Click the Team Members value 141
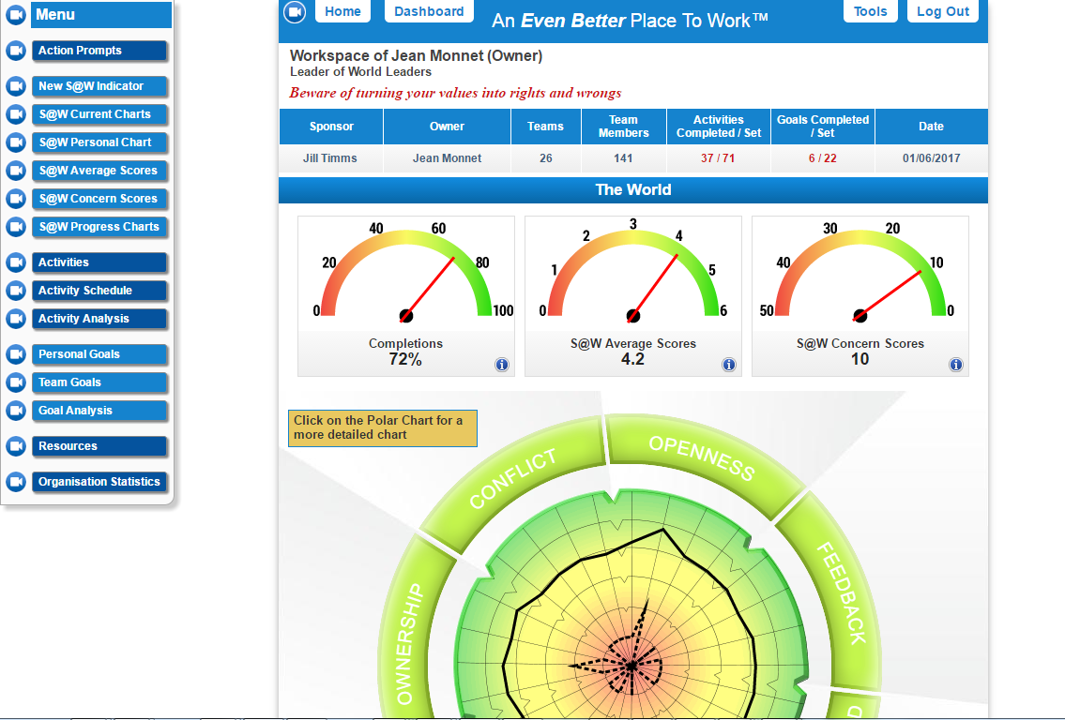1065x720 pixels. click(623, 158)
